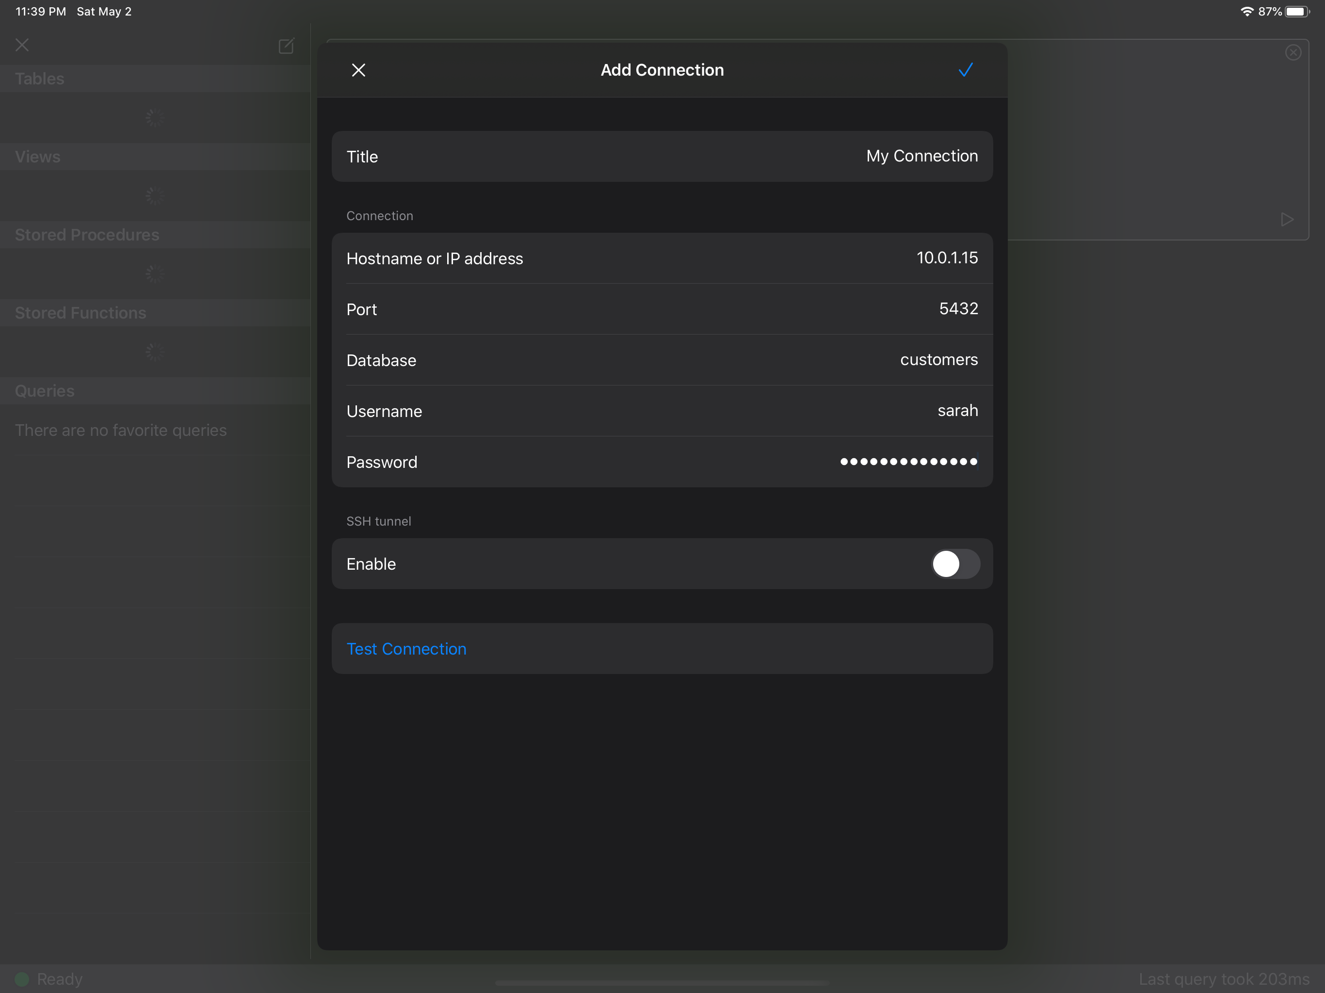Image resolution: width=1325 pixels, height=993 pixels.
Task: Select the Queries section header
Action: pos(45,391)
